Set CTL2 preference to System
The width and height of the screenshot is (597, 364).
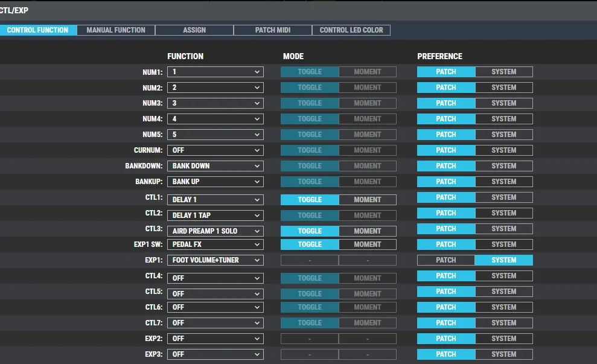[x=503, y=213]
